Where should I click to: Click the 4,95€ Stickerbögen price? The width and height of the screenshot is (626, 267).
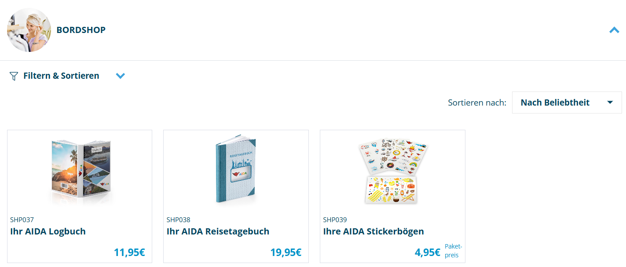[427, 252]
